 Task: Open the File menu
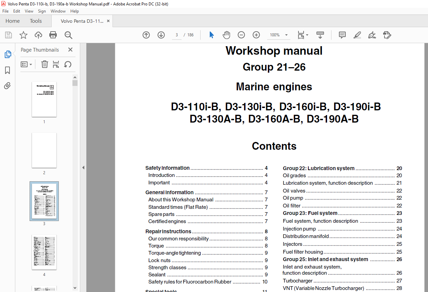point(5,11)
